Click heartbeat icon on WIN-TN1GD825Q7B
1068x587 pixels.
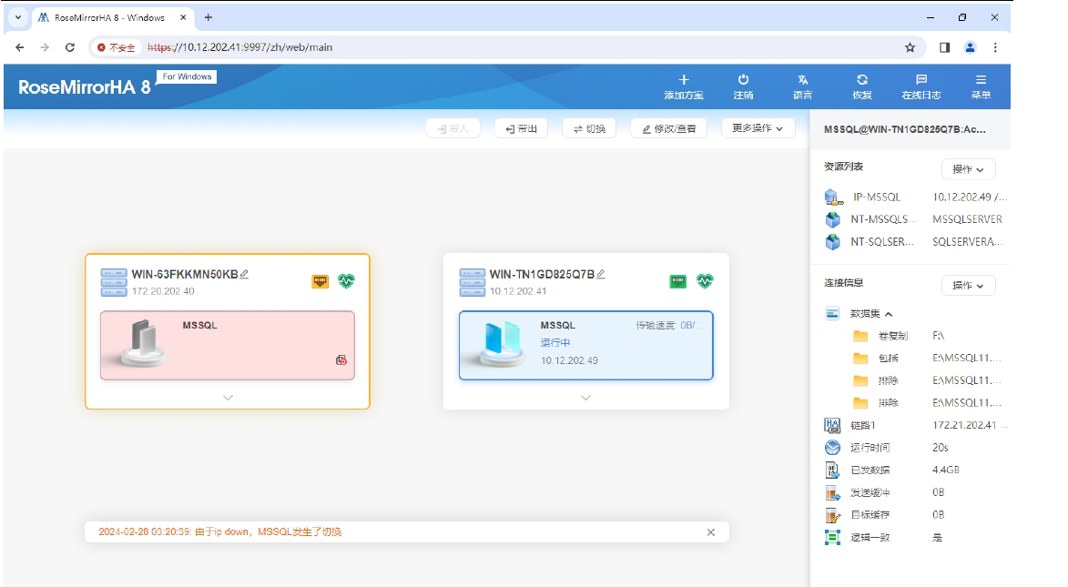point(705,280)
